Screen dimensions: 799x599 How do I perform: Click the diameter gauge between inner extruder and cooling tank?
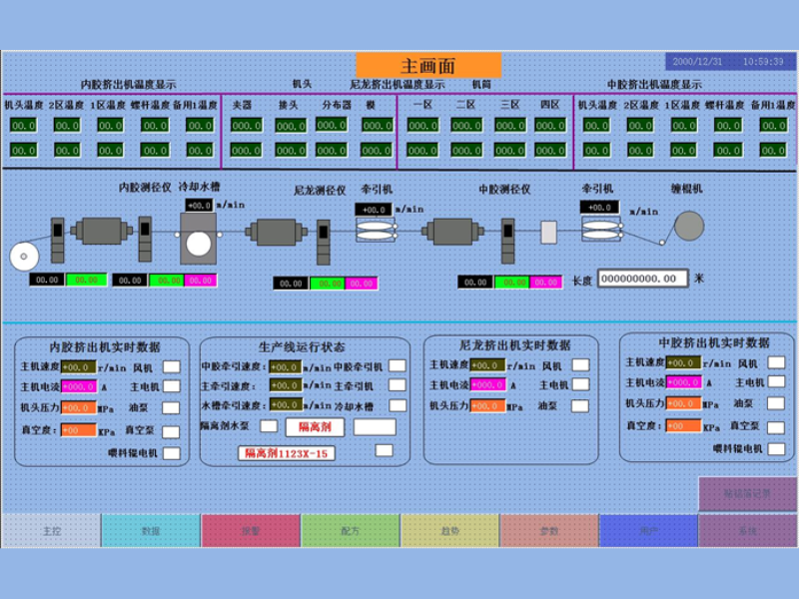(x=145, y=239)
